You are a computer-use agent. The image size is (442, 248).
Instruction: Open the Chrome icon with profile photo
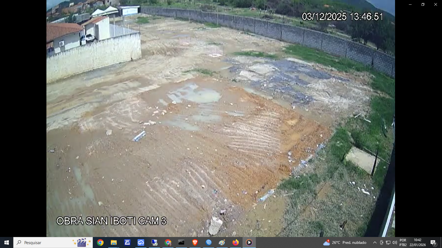click(168, 242)
